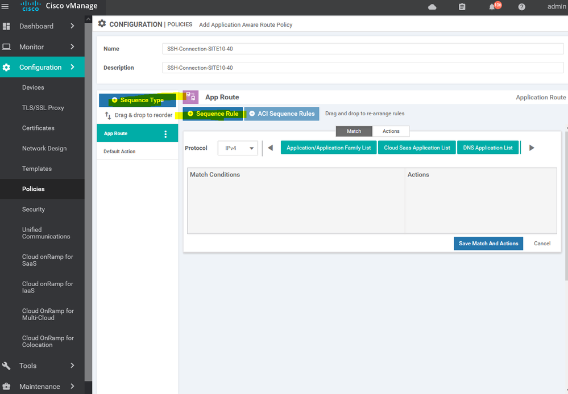The height and width of the screenshot is (394, 568).
Task: Go to Certificates
Action: [x=38, y=128]
